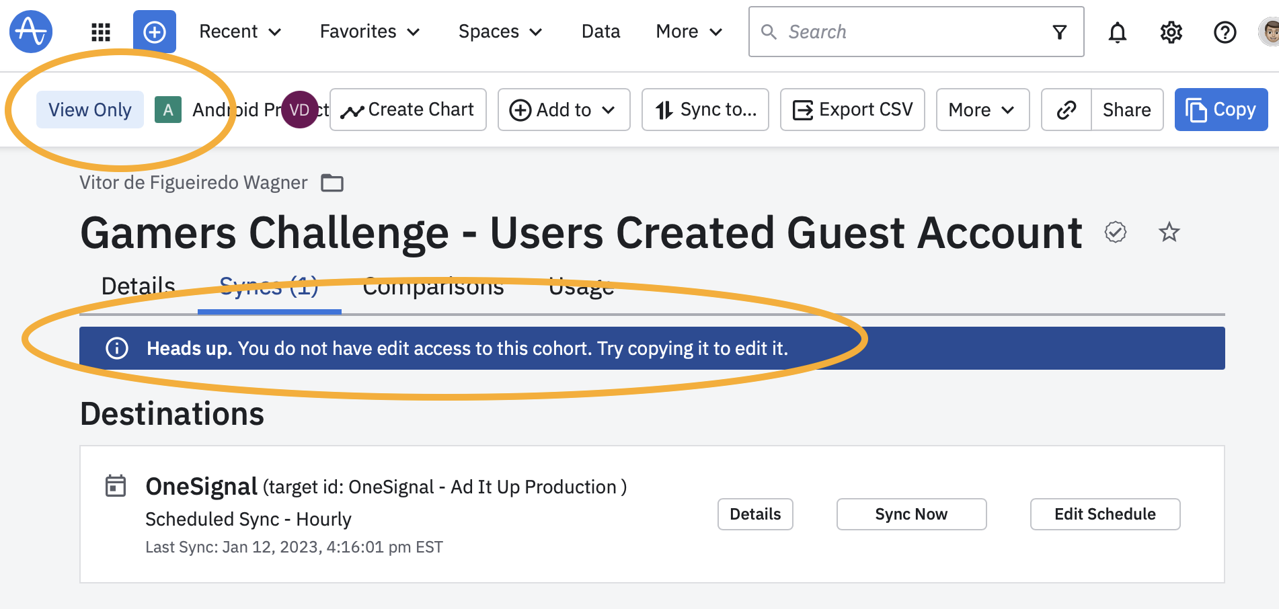Click the copy link chain icon

click(1067, 110)
